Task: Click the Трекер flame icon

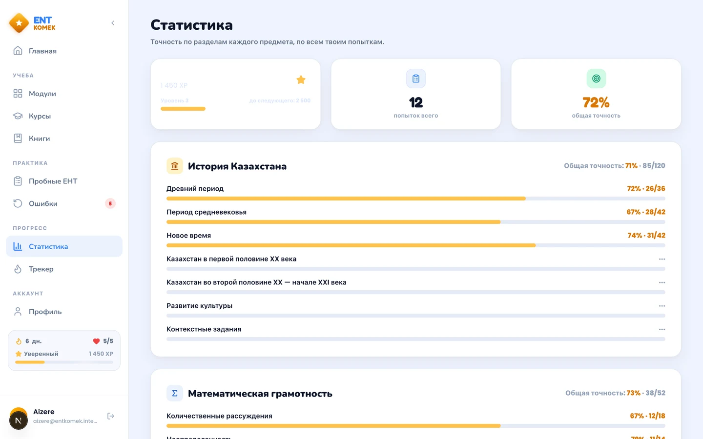Action: [x=18, y=269]
